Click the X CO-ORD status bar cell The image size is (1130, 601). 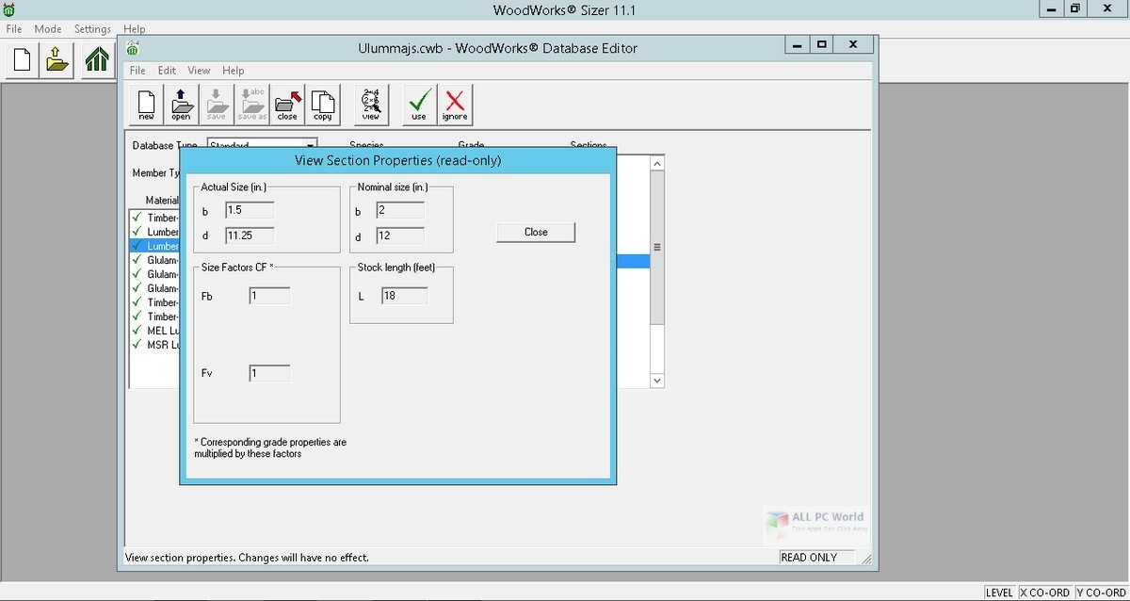coord(1045,593)
